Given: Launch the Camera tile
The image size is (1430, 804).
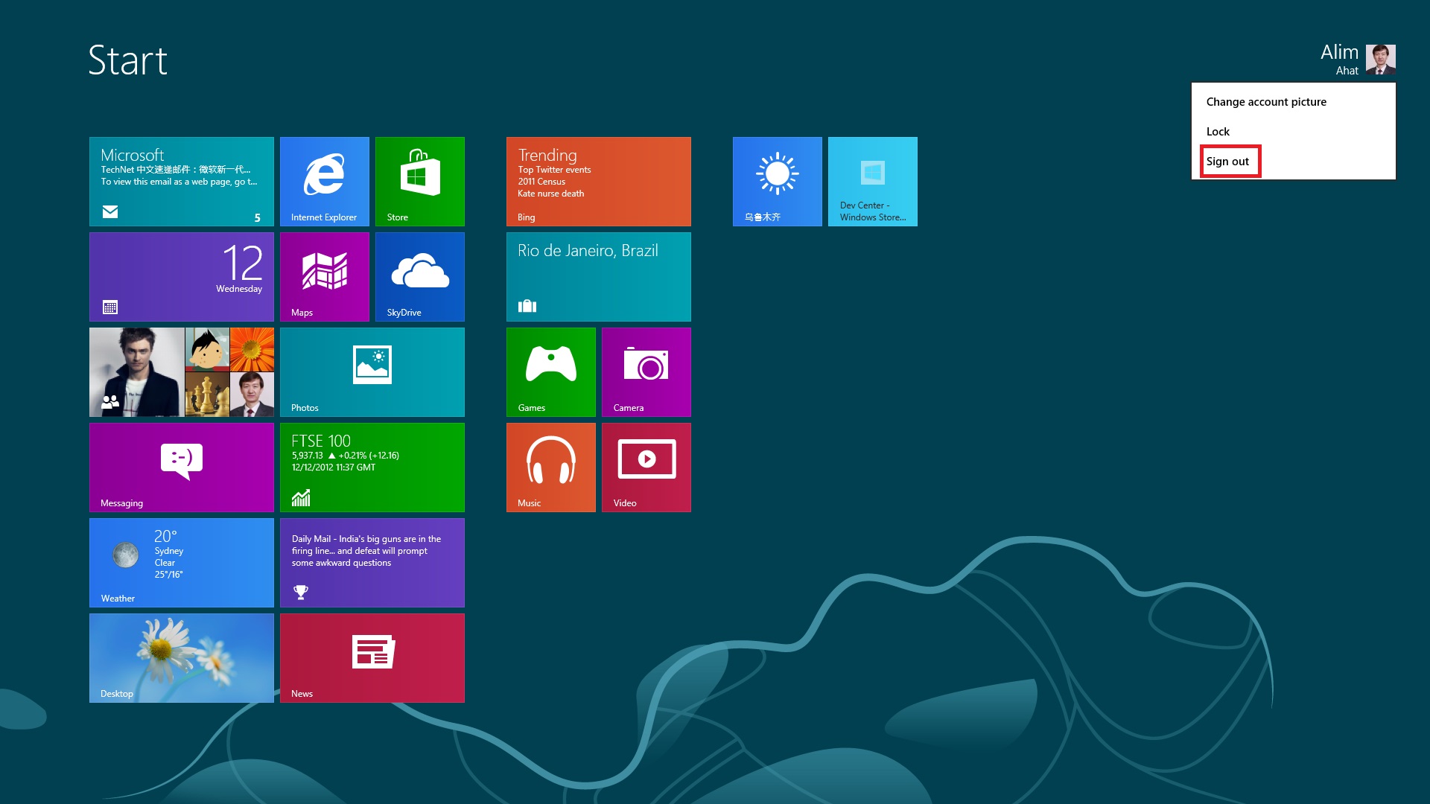Looking at the screenshot, I should tap(646, 371).
